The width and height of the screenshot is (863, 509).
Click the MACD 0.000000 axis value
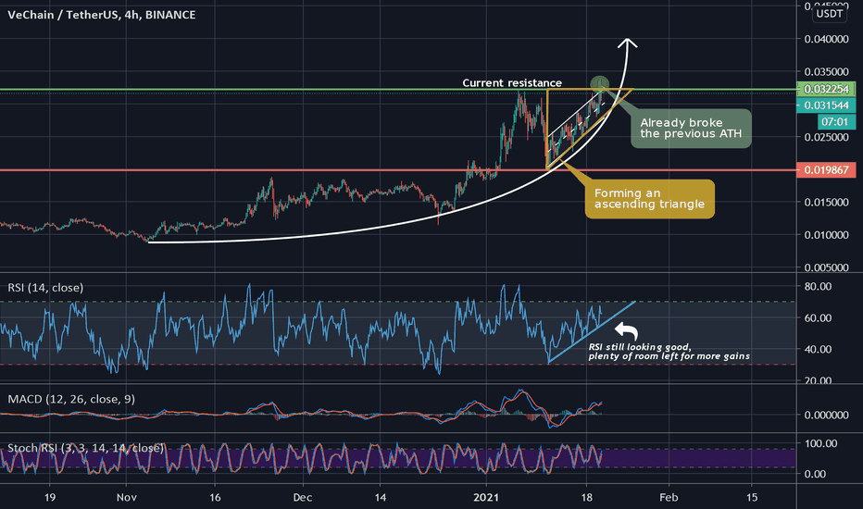point(826,416)
